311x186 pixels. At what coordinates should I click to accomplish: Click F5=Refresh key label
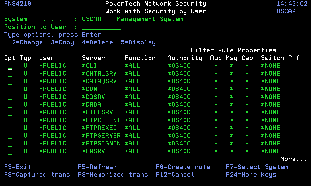click(x=97, y=167)
